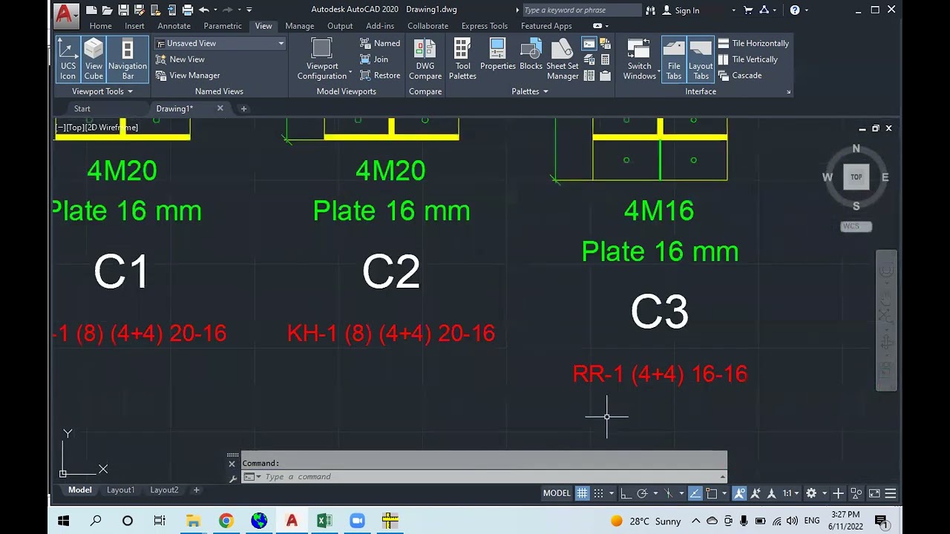Viewport: 950px width, 534px height.
Task: Open status bar customization menu
Action: click(891, 493)
